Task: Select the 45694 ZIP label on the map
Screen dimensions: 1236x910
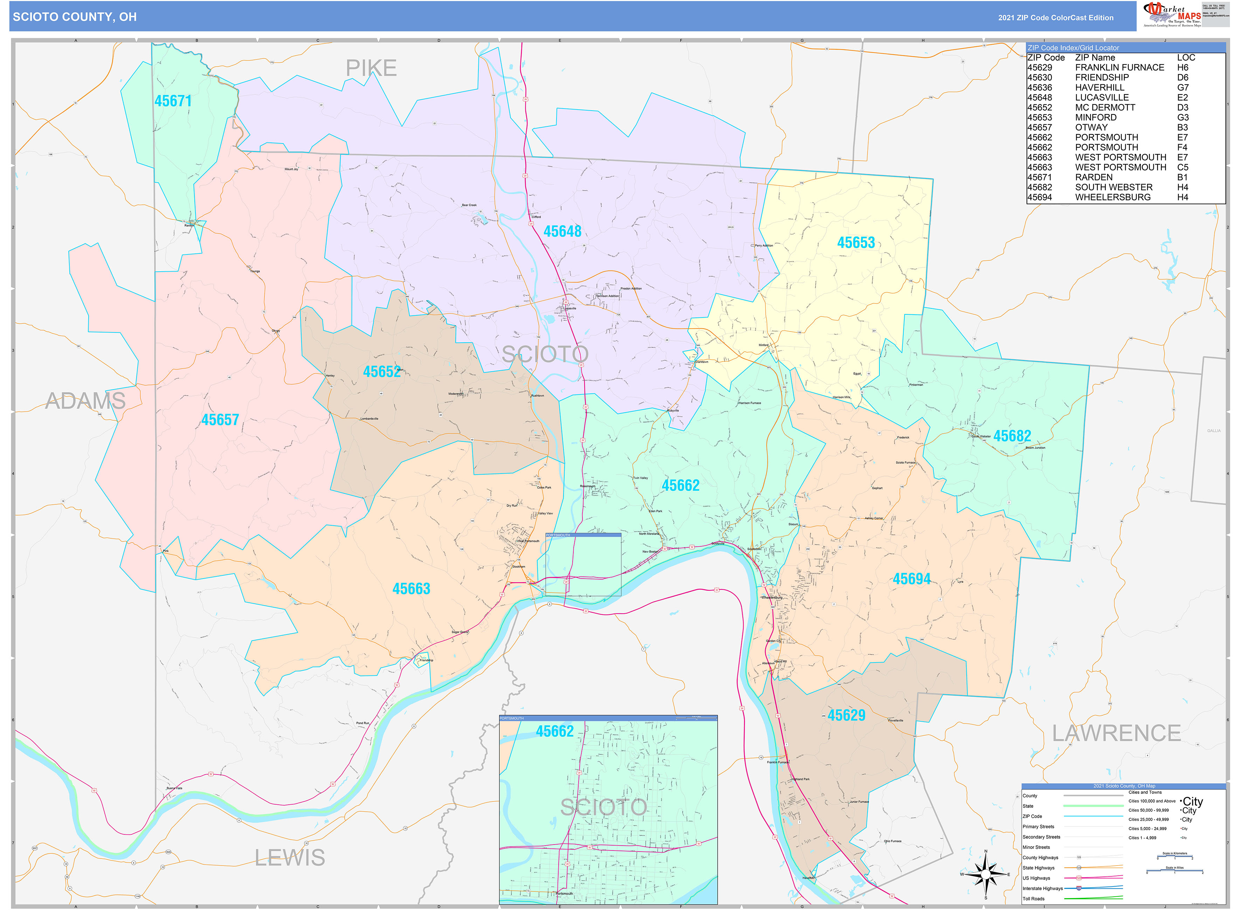Action: tap(912, 580)
